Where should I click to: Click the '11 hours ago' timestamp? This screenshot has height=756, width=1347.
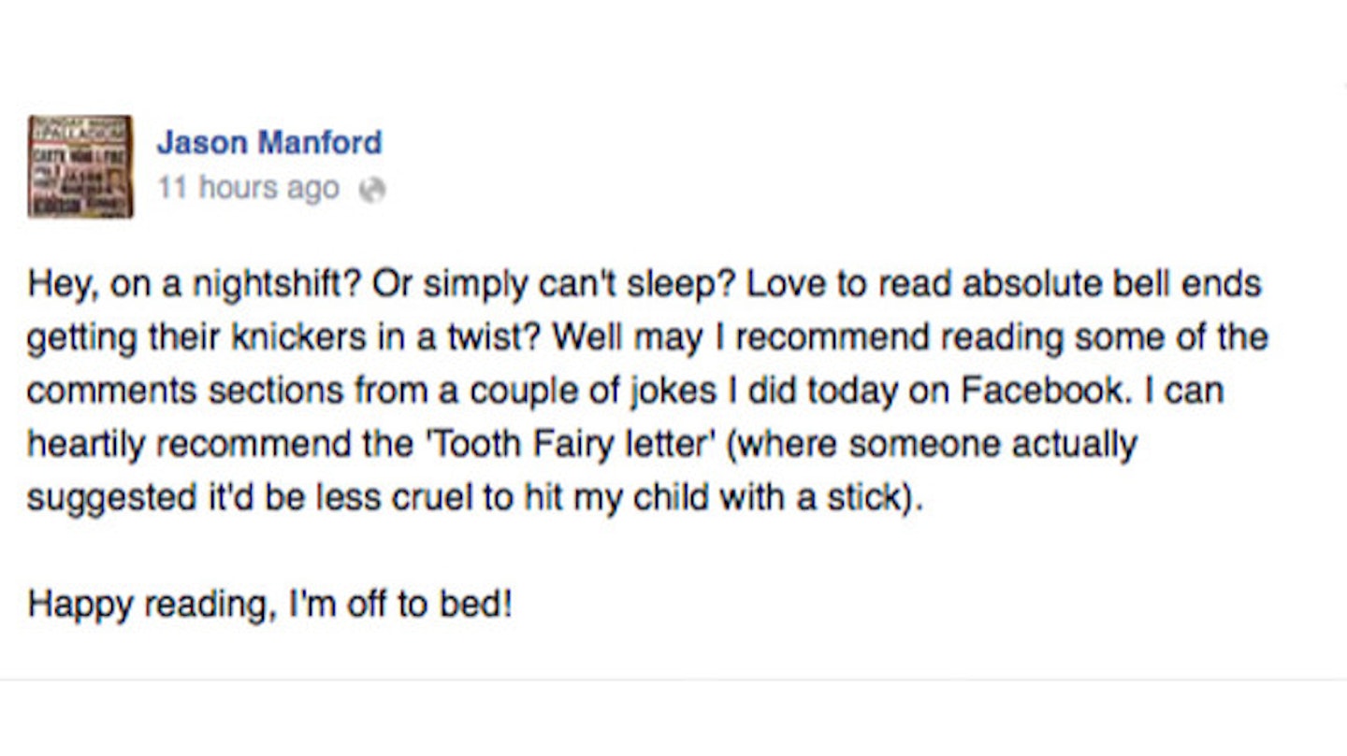248,189
